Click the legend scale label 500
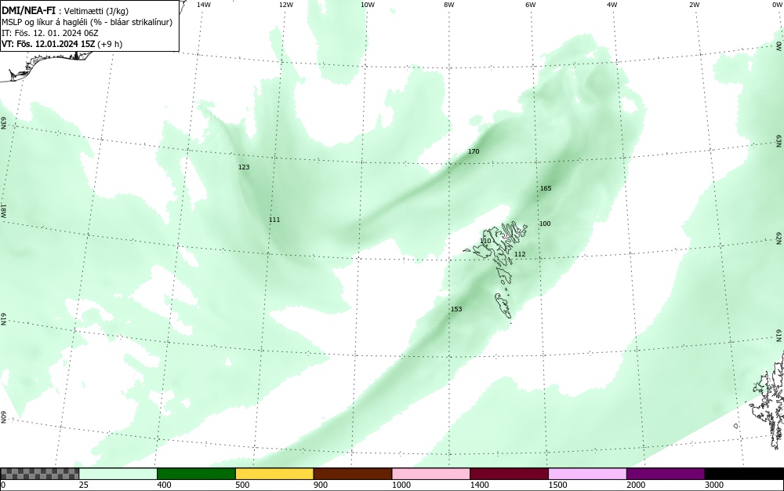This screenshot has width=784, height=491. 242,485
